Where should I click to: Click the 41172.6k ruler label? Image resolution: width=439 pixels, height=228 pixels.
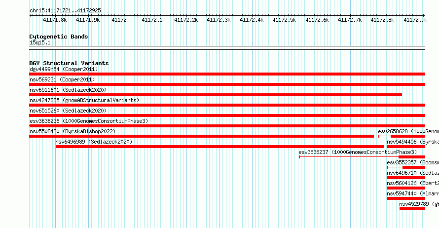pyautogui.click(x=317, y=20)
